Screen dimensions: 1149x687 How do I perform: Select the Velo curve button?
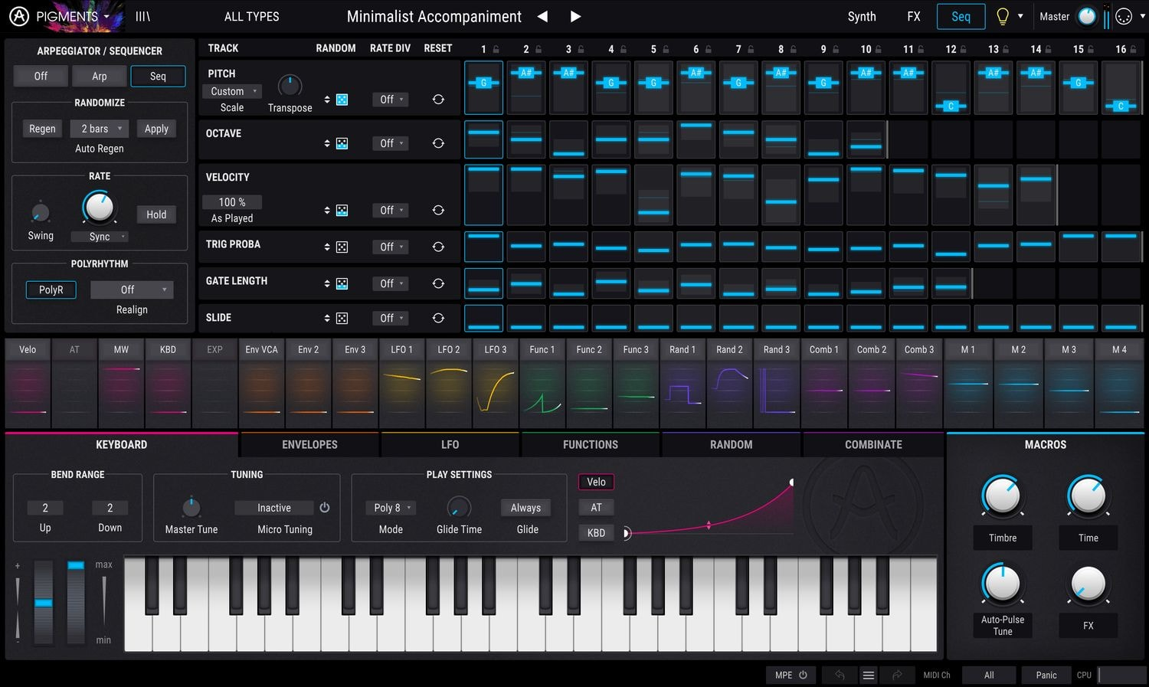(x=596, y=482)
